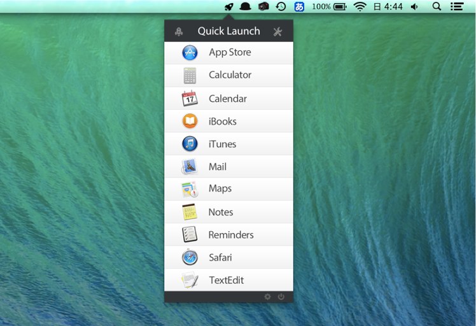The width and height of the screenshot is (476, 326).
Task: Select the Mail label
Action: tap(218, 166)
